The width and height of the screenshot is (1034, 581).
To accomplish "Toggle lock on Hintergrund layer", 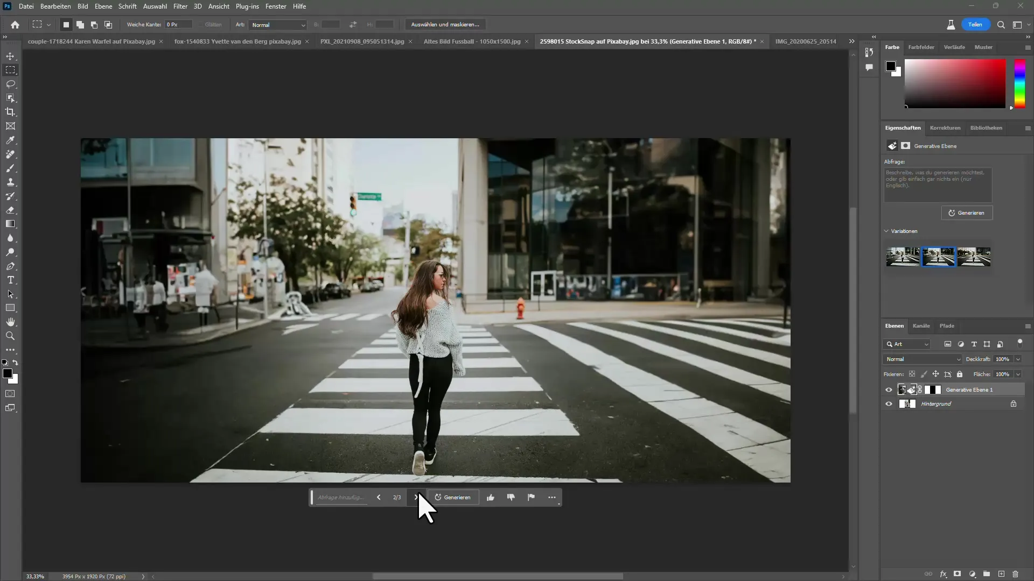I will tap(1014, 403).
